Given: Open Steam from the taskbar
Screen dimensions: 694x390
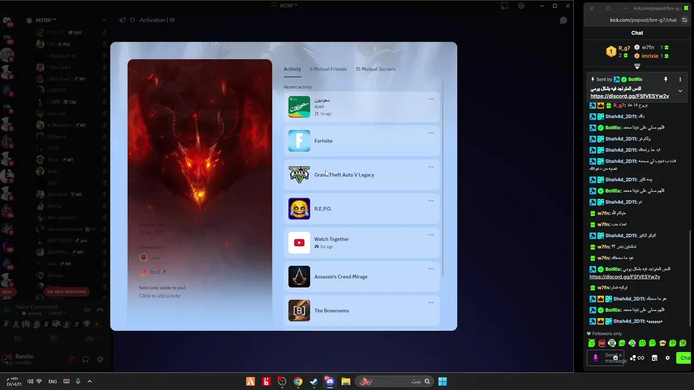Looking at the screenshot, I should [x=314, y=381].
